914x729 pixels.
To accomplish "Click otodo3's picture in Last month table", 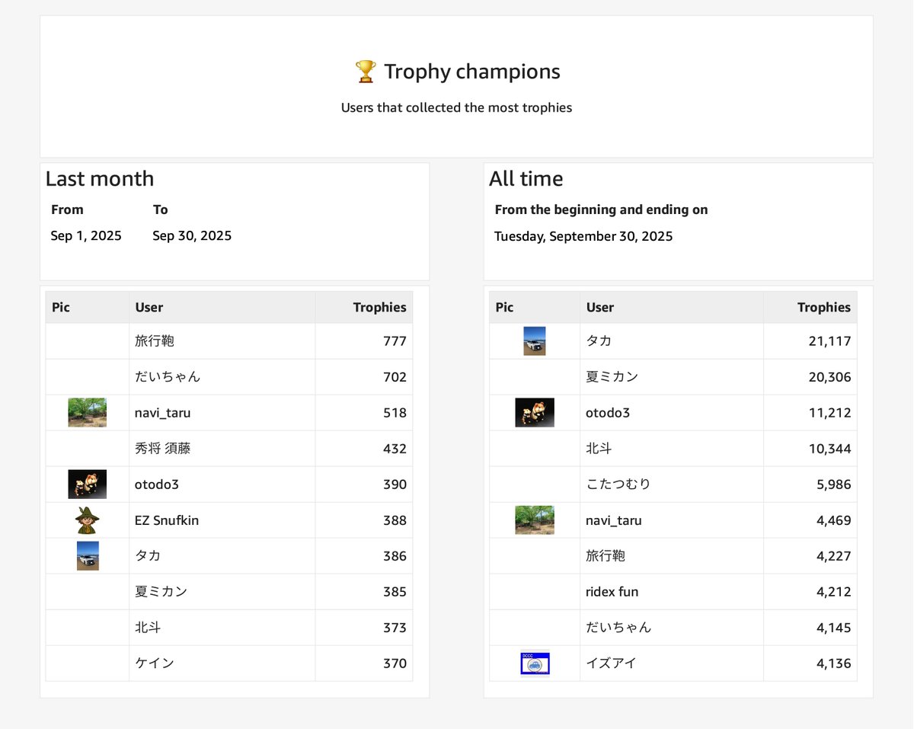I will tap(87, 484).
